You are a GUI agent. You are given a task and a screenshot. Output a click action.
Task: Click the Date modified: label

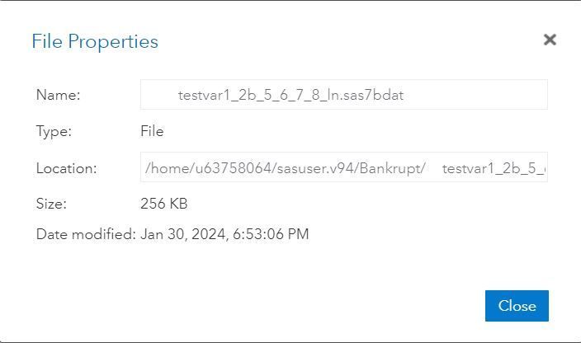(x=86, y=234)
